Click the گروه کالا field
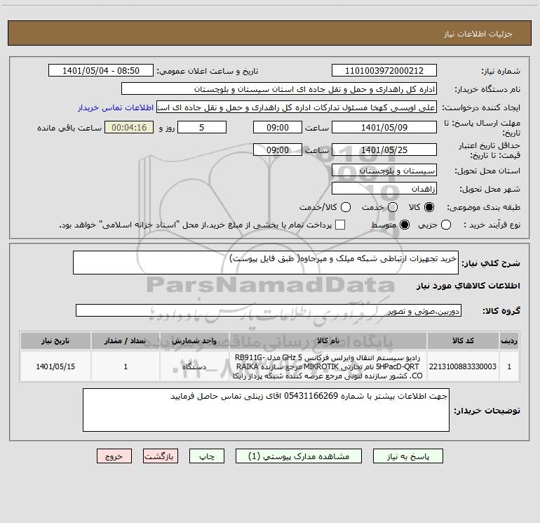540x523 pixels. click(x=269, y=310)
